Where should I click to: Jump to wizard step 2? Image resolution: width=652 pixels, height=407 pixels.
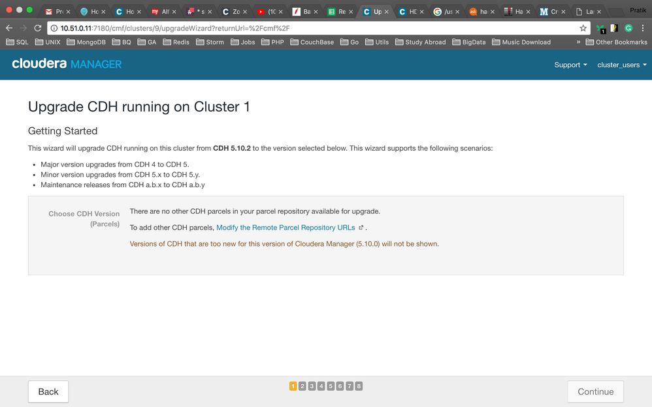point(302,386)
